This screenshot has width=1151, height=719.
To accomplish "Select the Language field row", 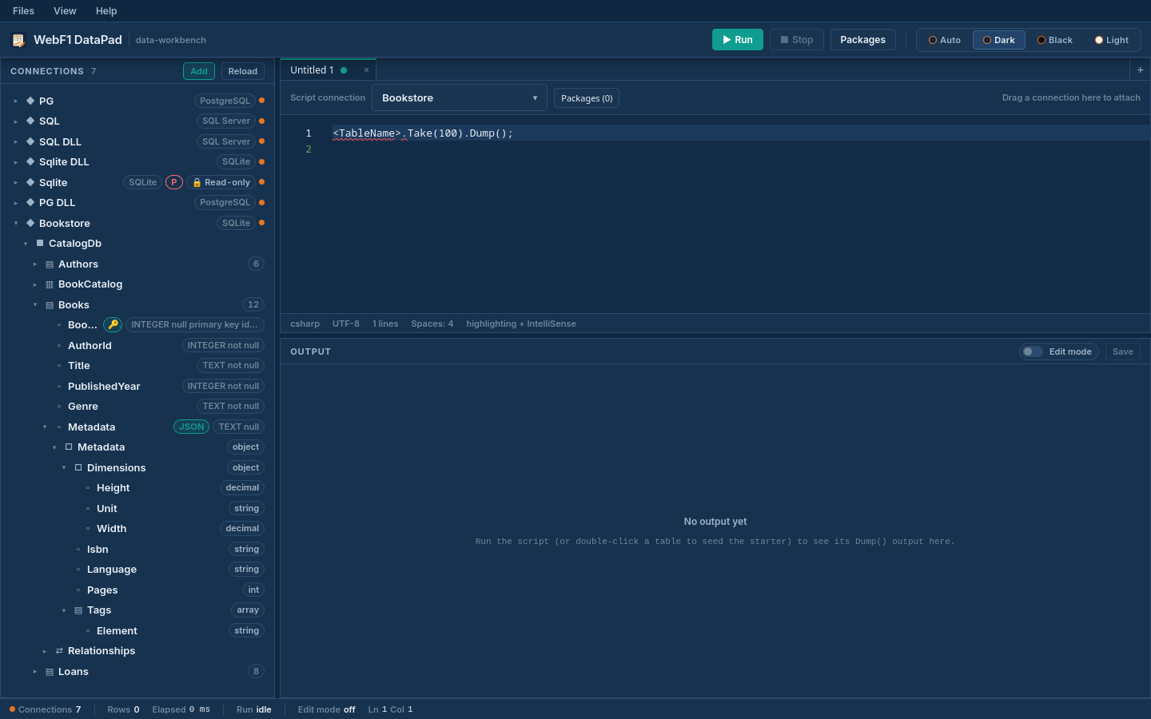I will 137,569.
